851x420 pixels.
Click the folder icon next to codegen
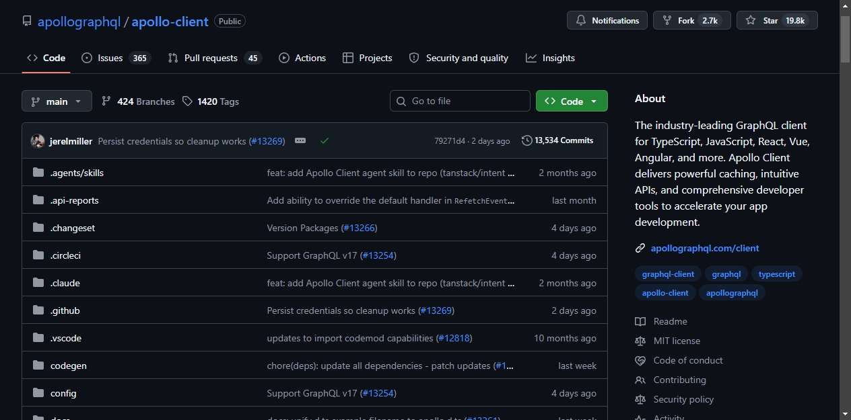(x=38, y=366)
